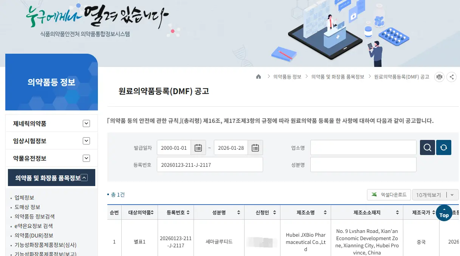Screen dimensions: 460x256
Task: Click the print page icon
Action: pos(439,77)
